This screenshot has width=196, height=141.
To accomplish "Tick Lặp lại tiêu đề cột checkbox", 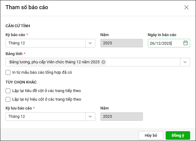I will [x=8, y=91].
